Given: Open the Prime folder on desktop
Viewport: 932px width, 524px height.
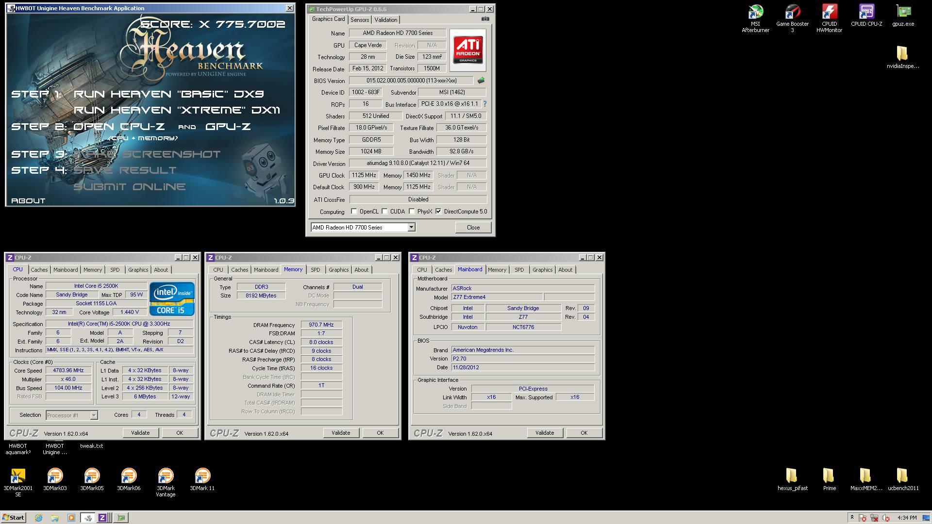Looking at the screenshot, I should pyautogui.click(x=829, y=480).
